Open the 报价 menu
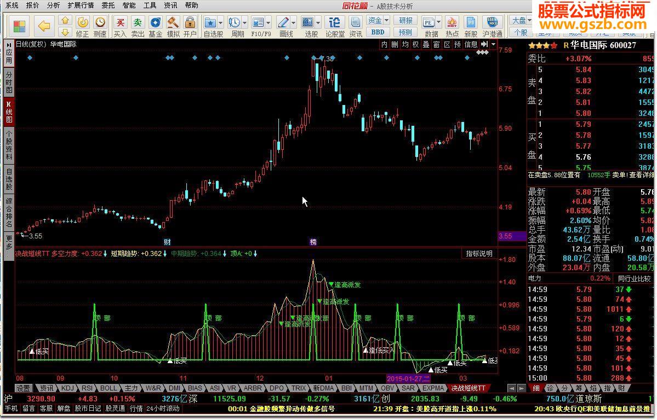657x420 pixels. [32, 5]
